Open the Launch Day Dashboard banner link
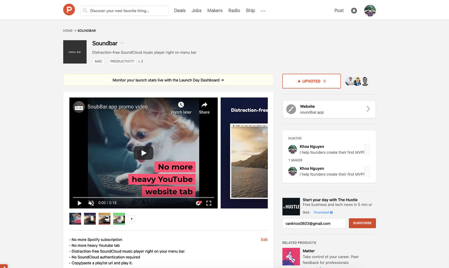The height and width of the screenshot is (268, 449). tap(168, 80)
